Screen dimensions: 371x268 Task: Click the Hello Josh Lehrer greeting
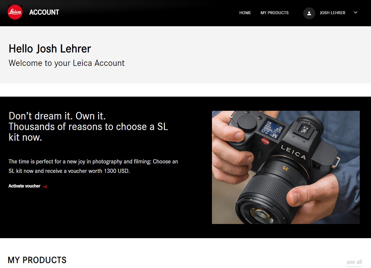coord(50,49)
